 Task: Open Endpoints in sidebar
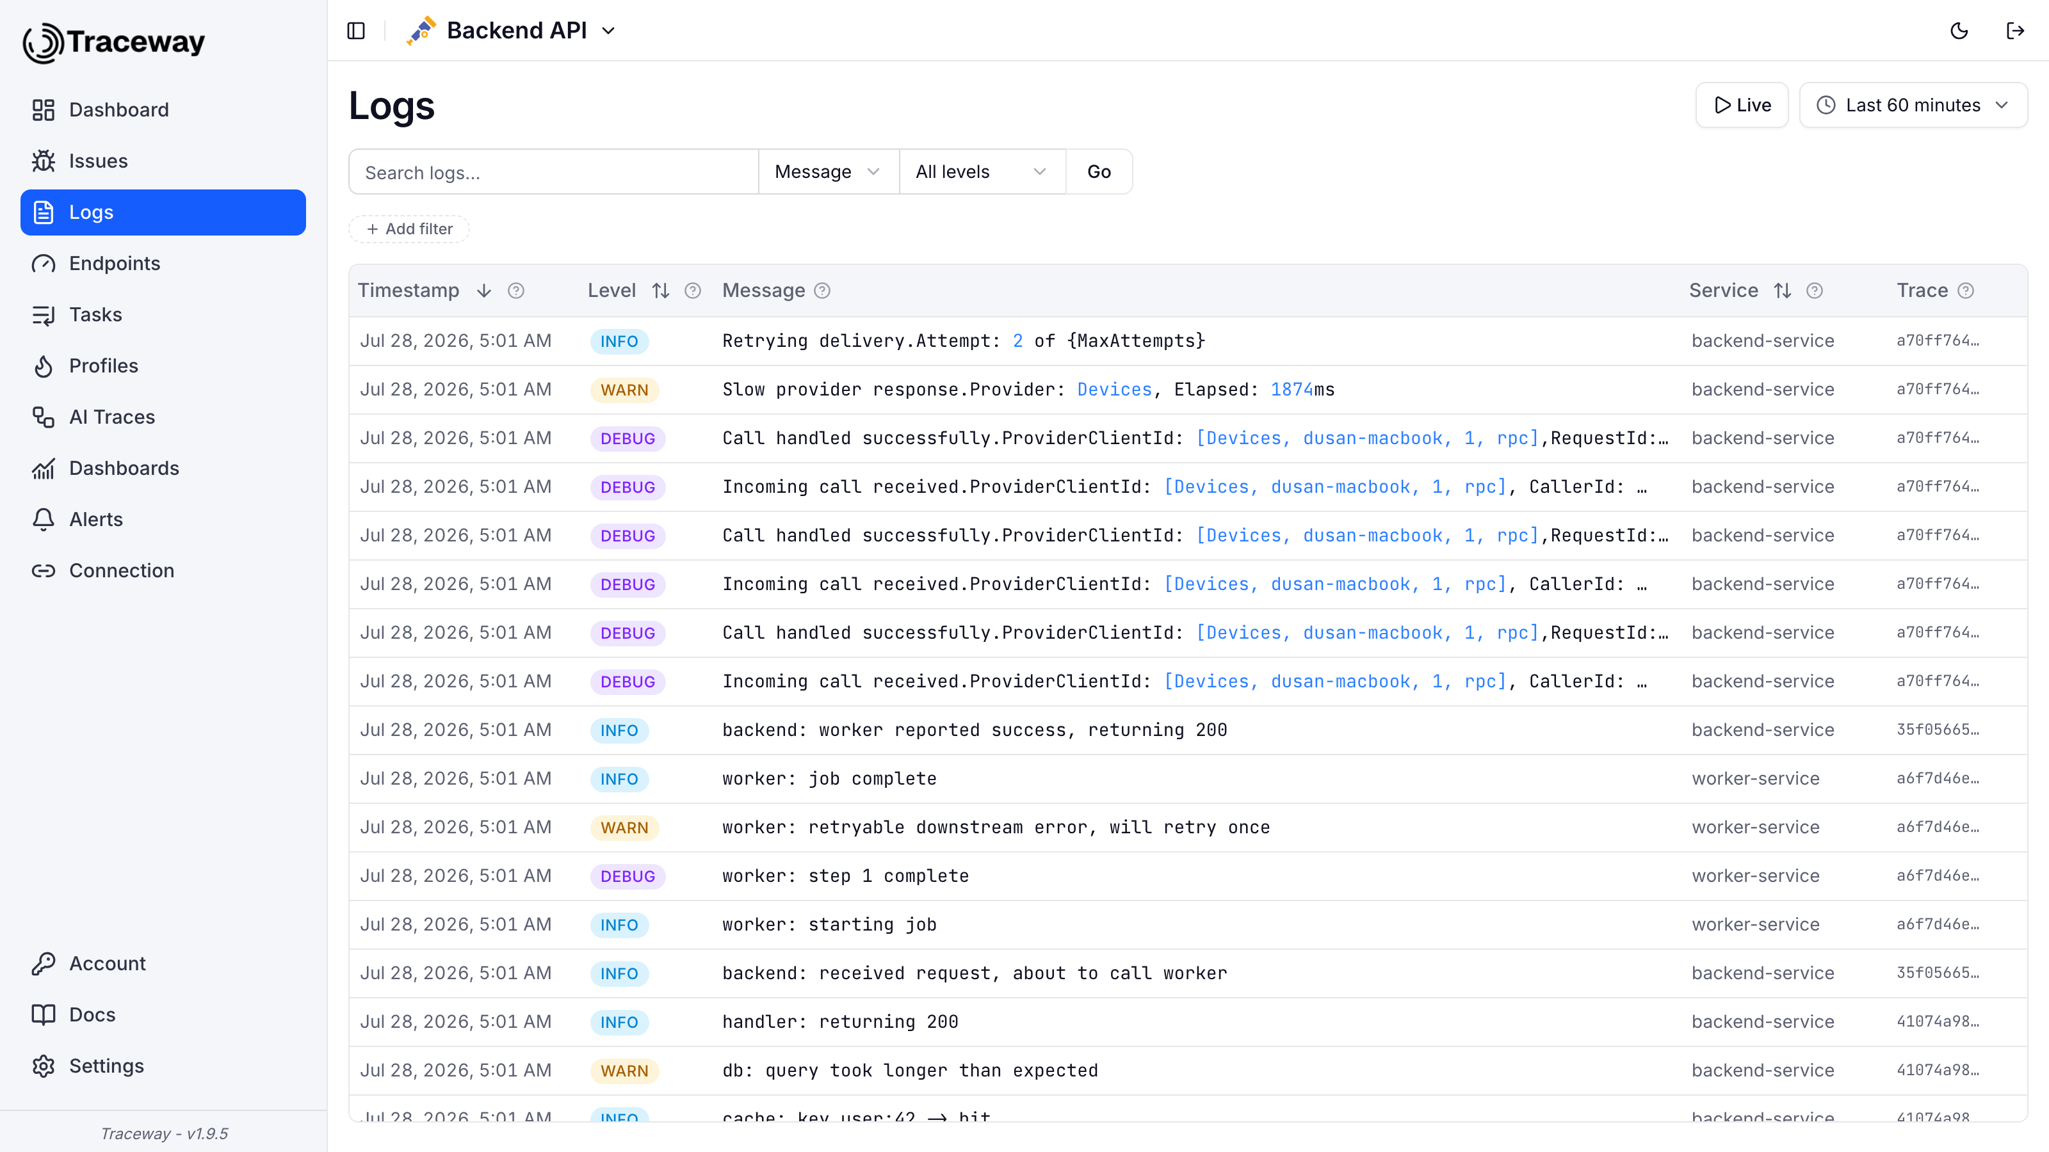pyautogui.click(x=163, y=263)
